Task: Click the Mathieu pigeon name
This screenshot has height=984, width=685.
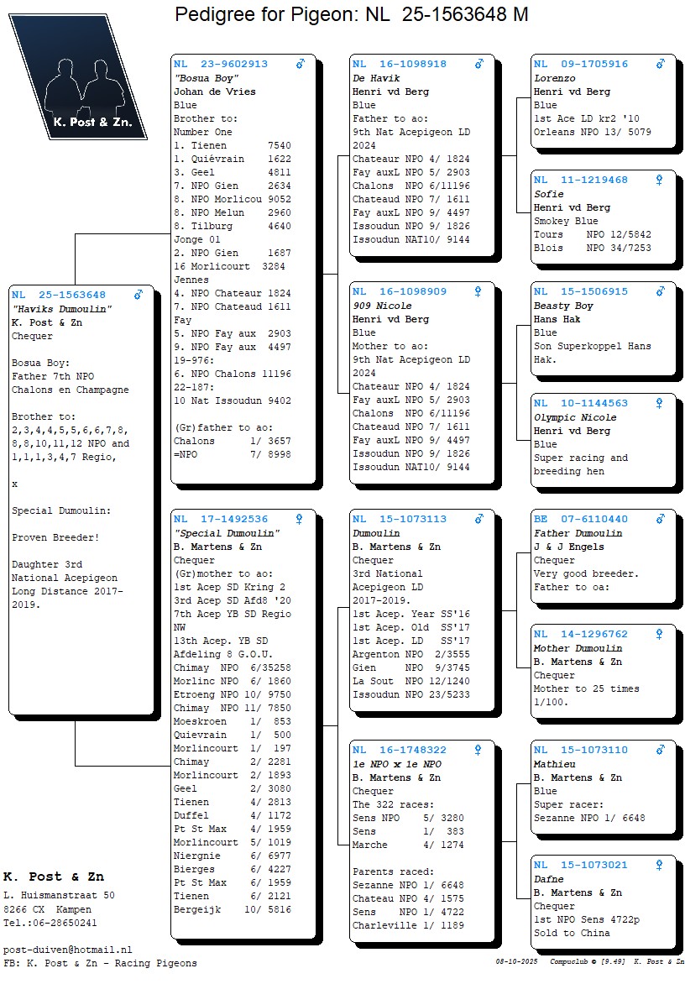Action: pos(555,764)
